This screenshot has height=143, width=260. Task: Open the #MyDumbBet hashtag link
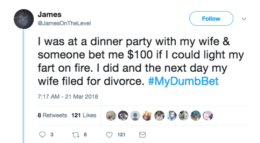coord(183,81)
